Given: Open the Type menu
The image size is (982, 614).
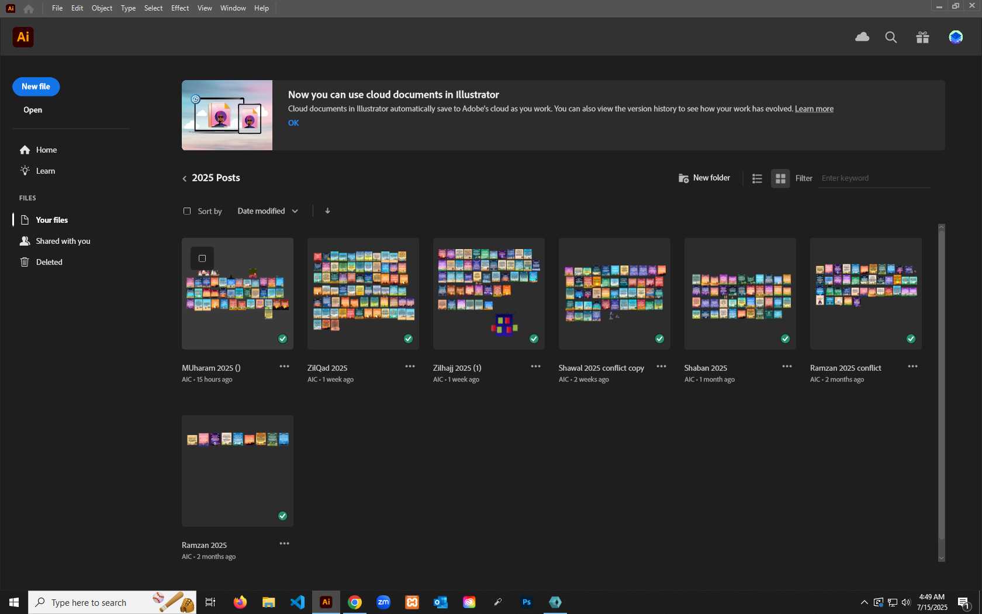Looking at the screenshot, I should (128, 8).
